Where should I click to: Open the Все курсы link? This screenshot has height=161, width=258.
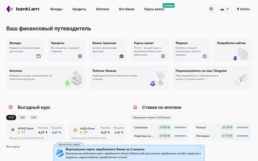pyautogui.click(x=13, y=147)
